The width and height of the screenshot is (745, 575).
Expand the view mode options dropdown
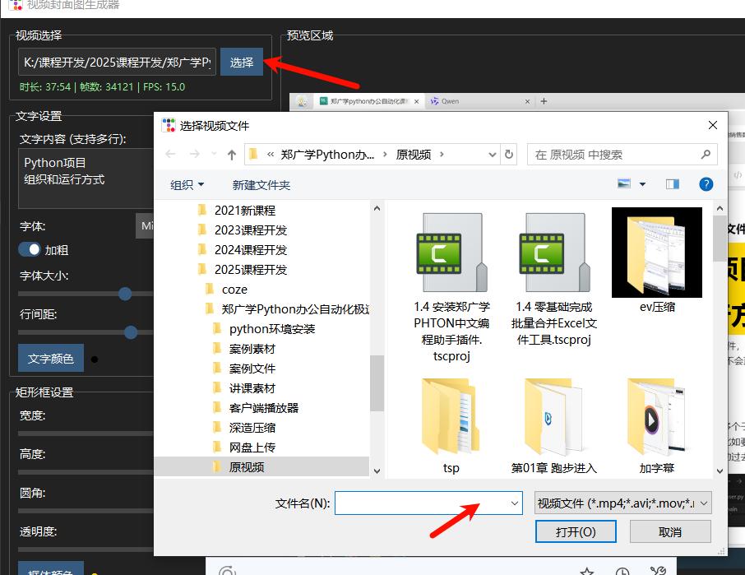click(x=642, y=184)
